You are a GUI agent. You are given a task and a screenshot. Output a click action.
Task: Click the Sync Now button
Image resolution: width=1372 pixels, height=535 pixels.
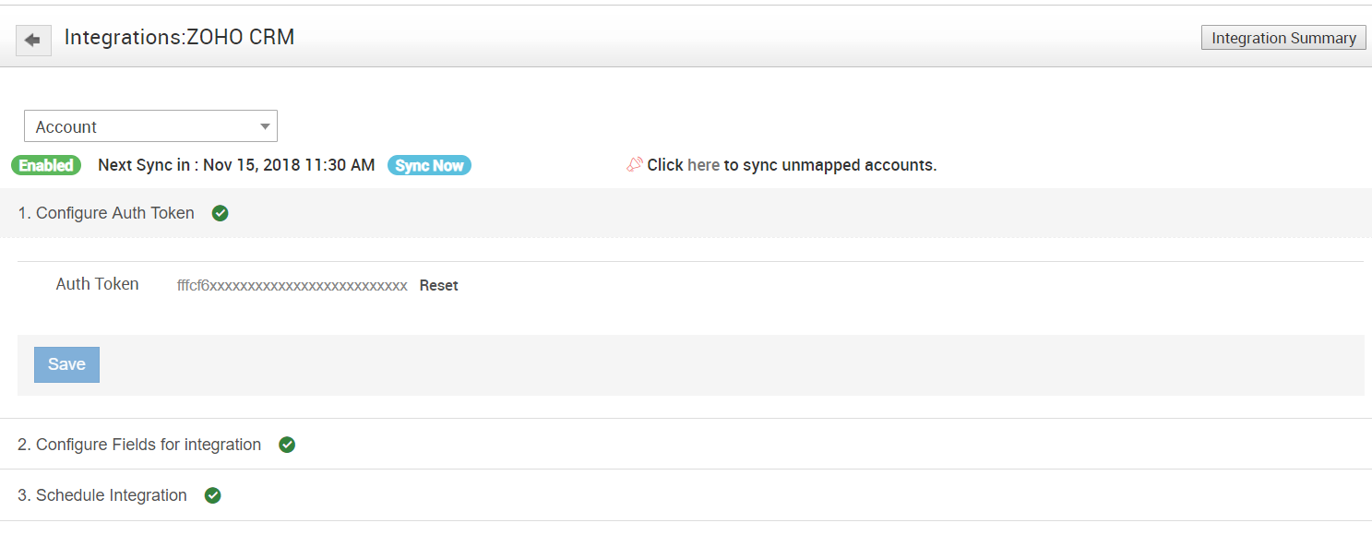(x=429, y=165)
